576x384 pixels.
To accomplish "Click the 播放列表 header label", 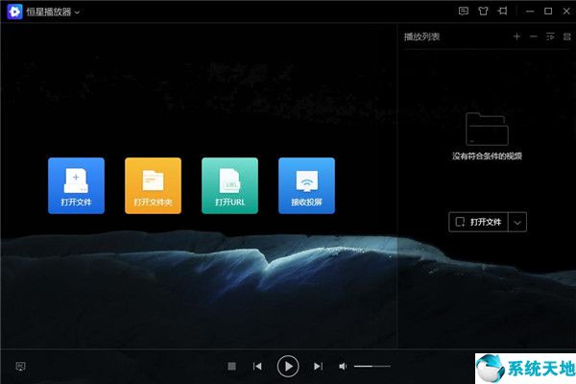I will pyautogui.click(x=421, y=36).
